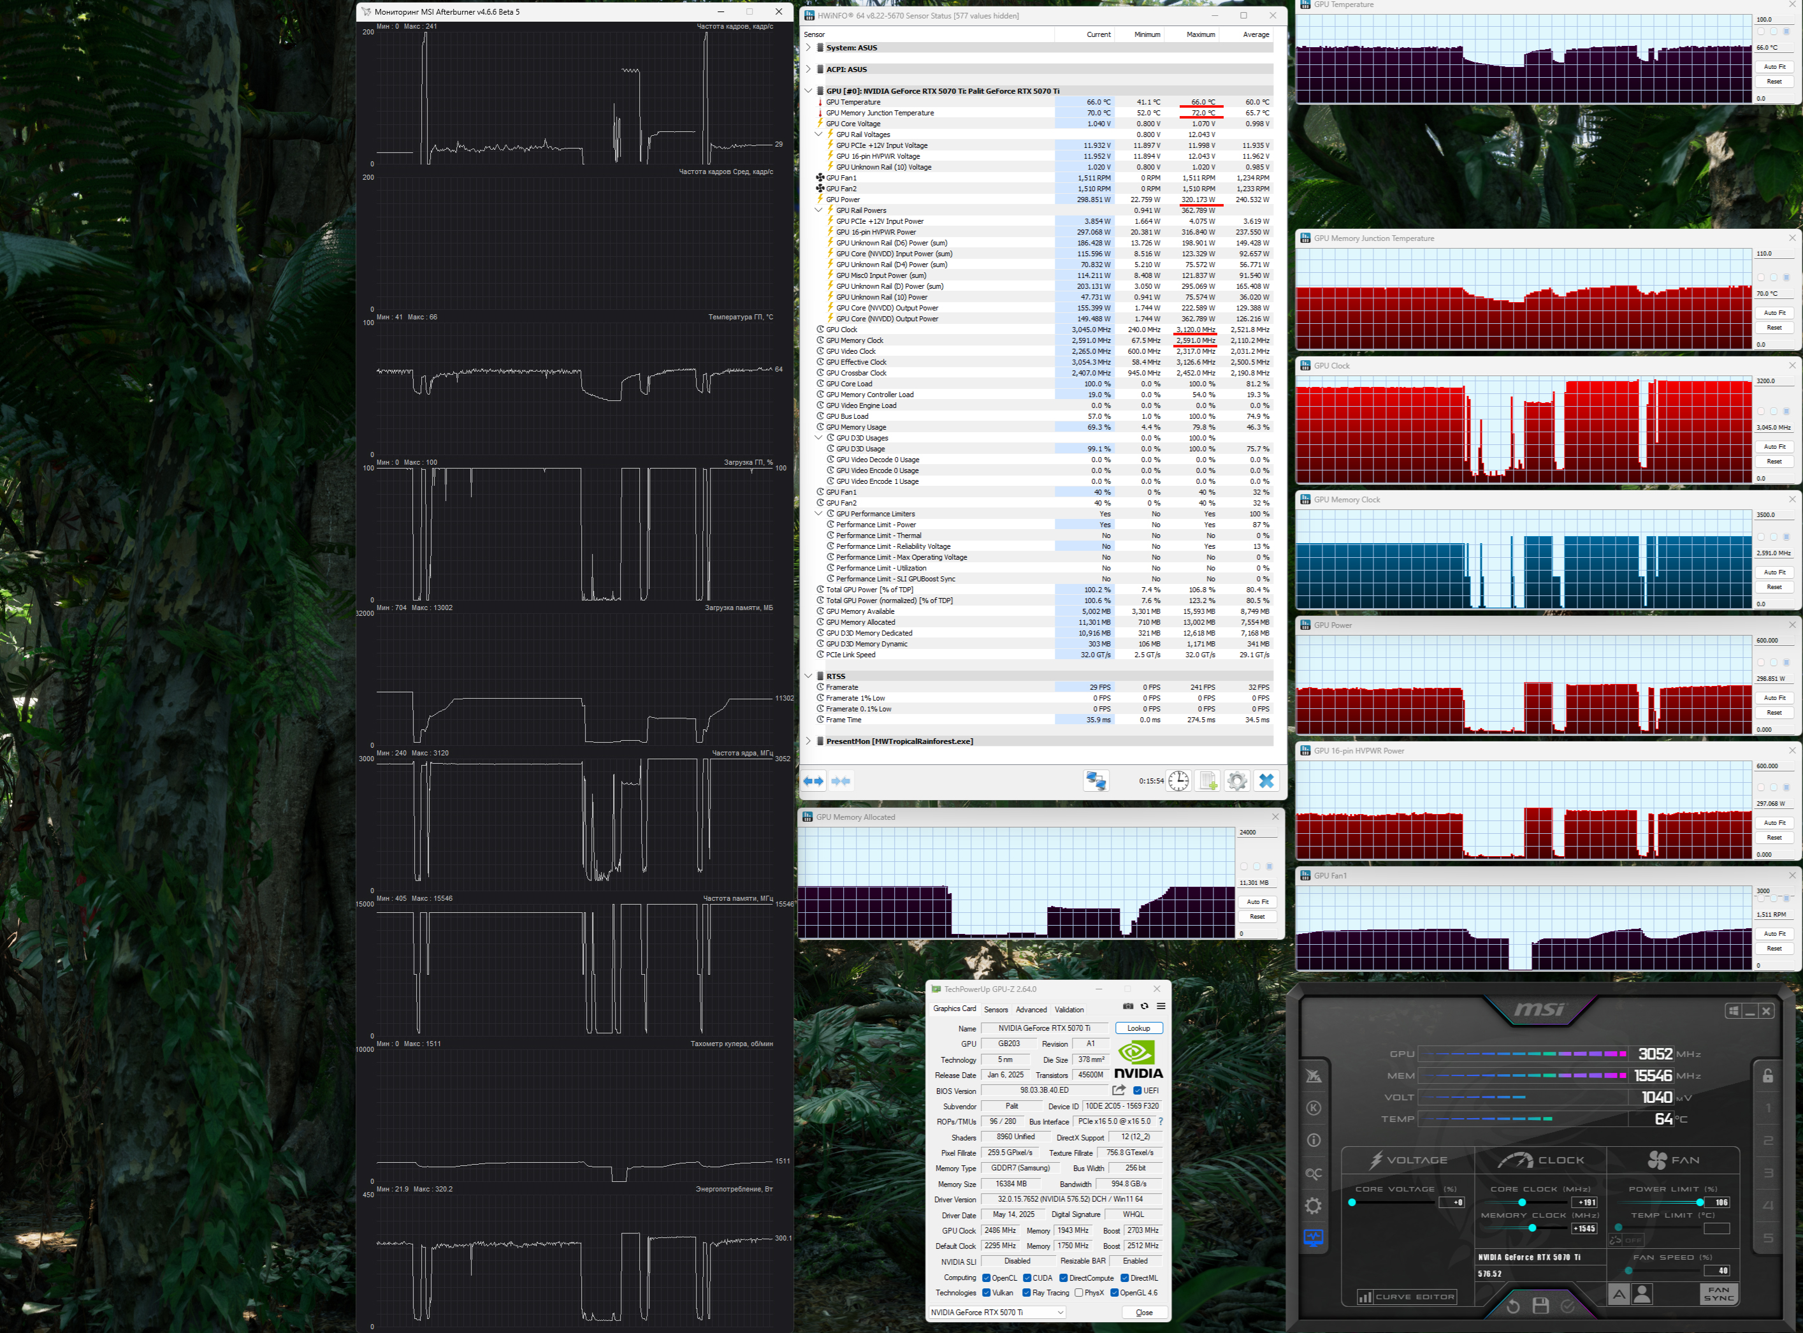
Task: Toggle the UEFI checkbox in GPU-Z
Action: click(1138, 1091)
